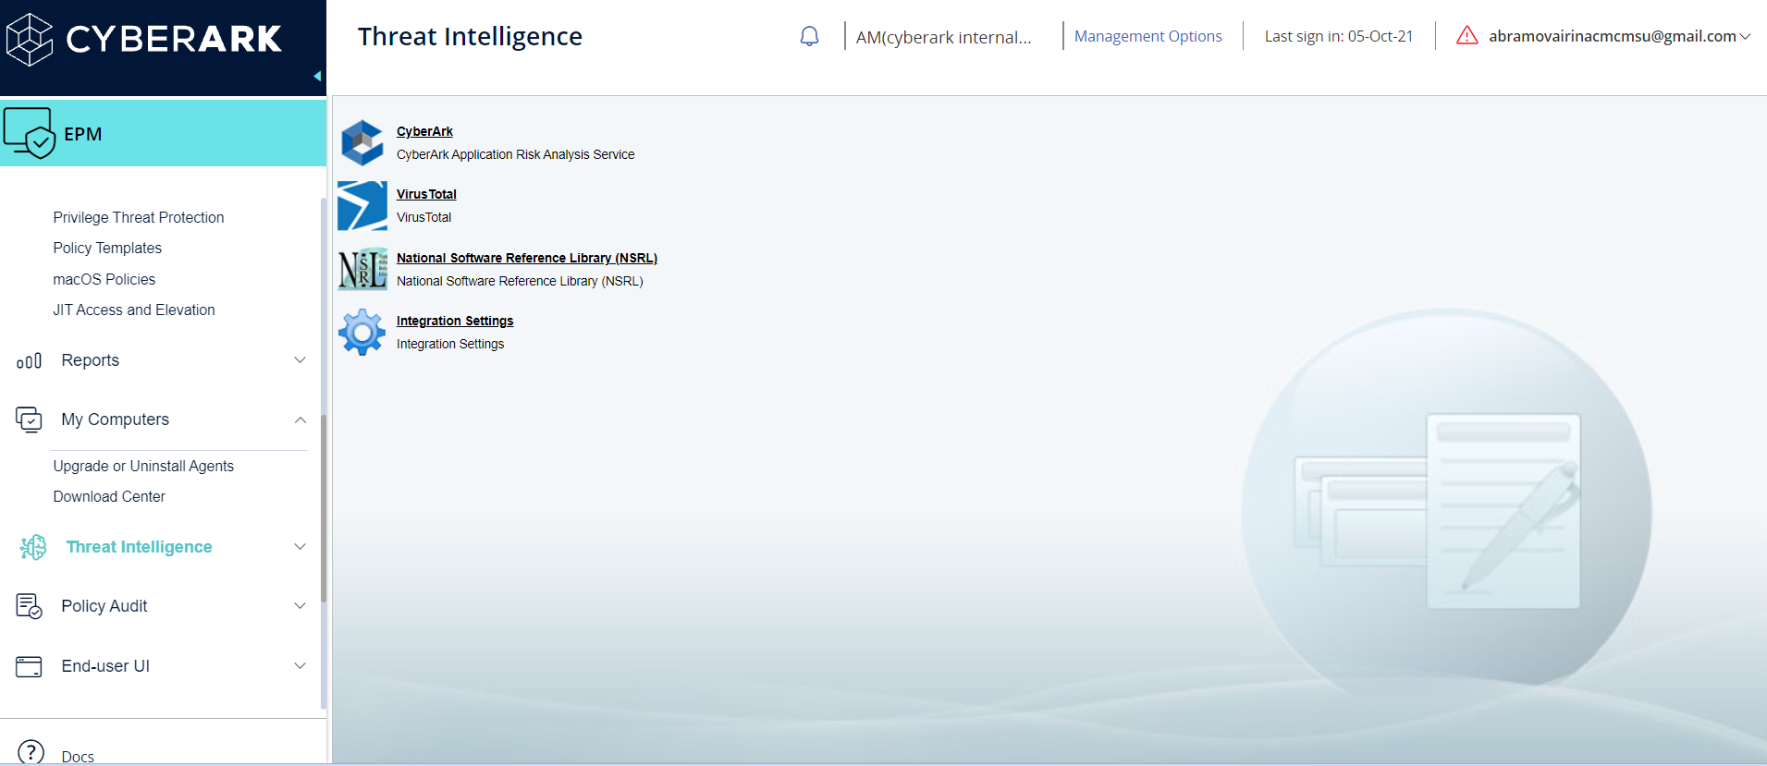The image size is (1767, 766).
Task: Open Download Center
Action: (109, 496)
